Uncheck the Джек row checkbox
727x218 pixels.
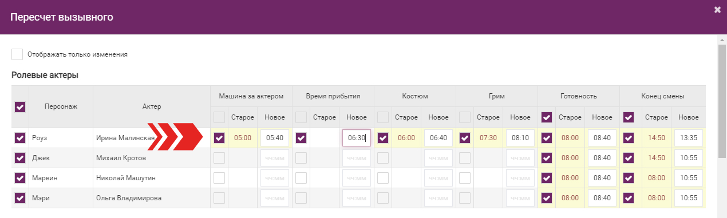(20, 158)
